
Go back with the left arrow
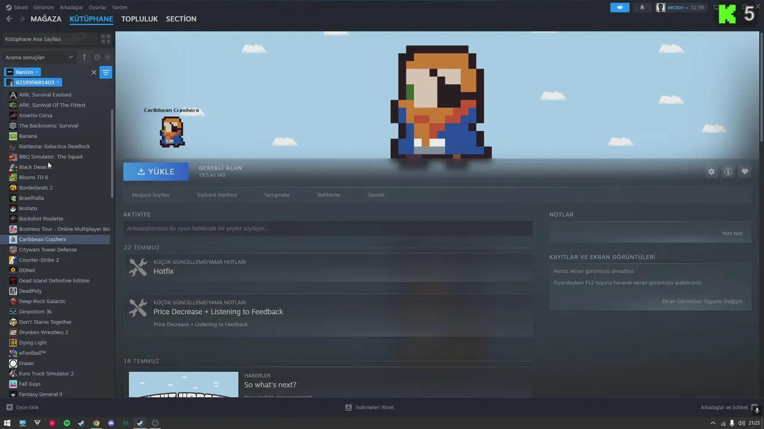(9, 19)
